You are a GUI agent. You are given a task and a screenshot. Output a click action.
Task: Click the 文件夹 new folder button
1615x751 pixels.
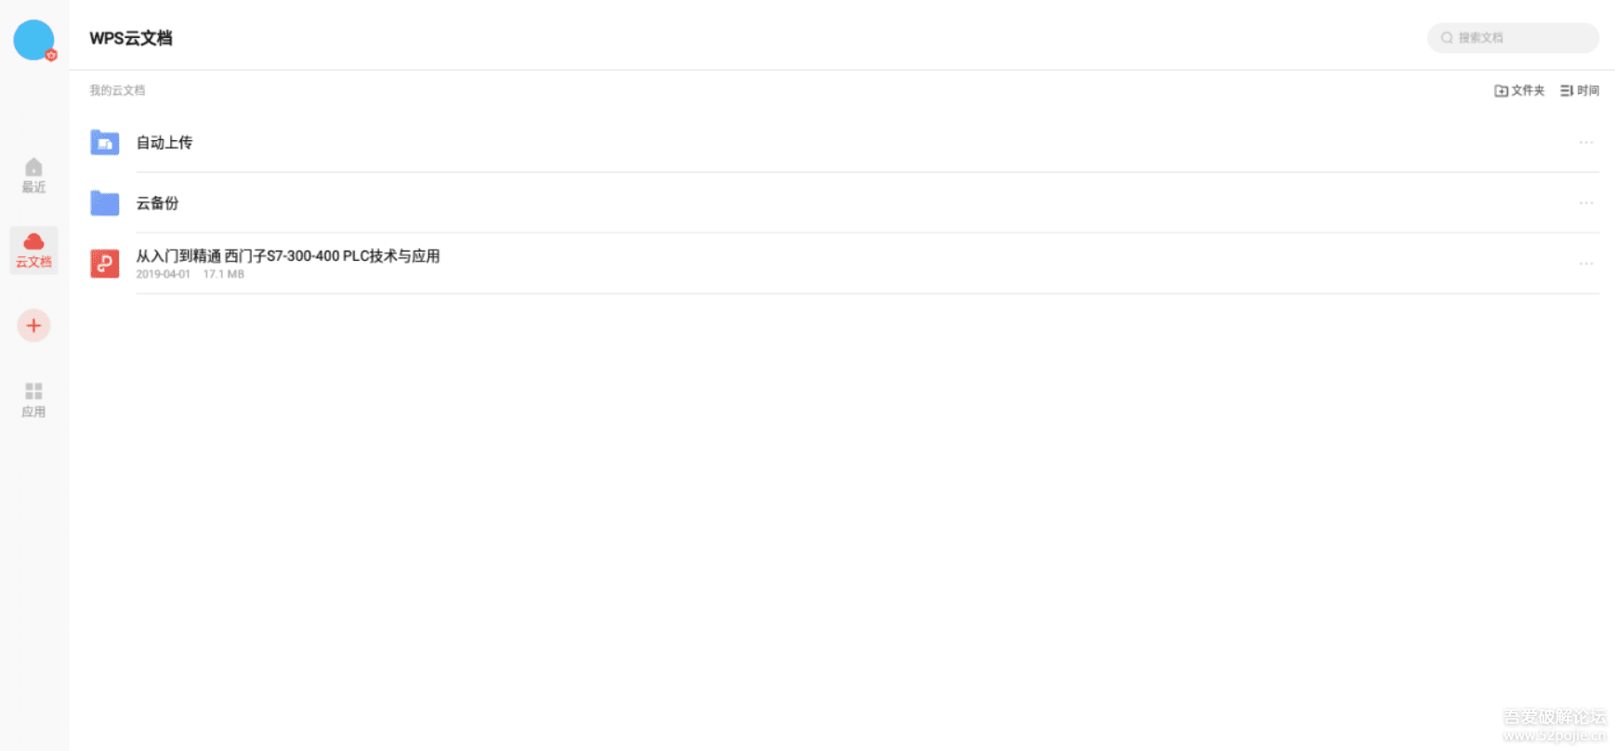coord(1519,91)
